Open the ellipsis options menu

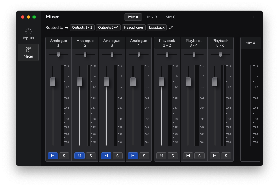point(255,17)
